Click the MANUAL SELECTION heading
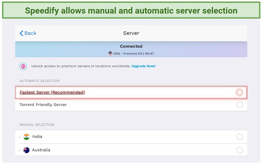The height and width of the screenshot is (164, 262). click(x=37, y=125)
